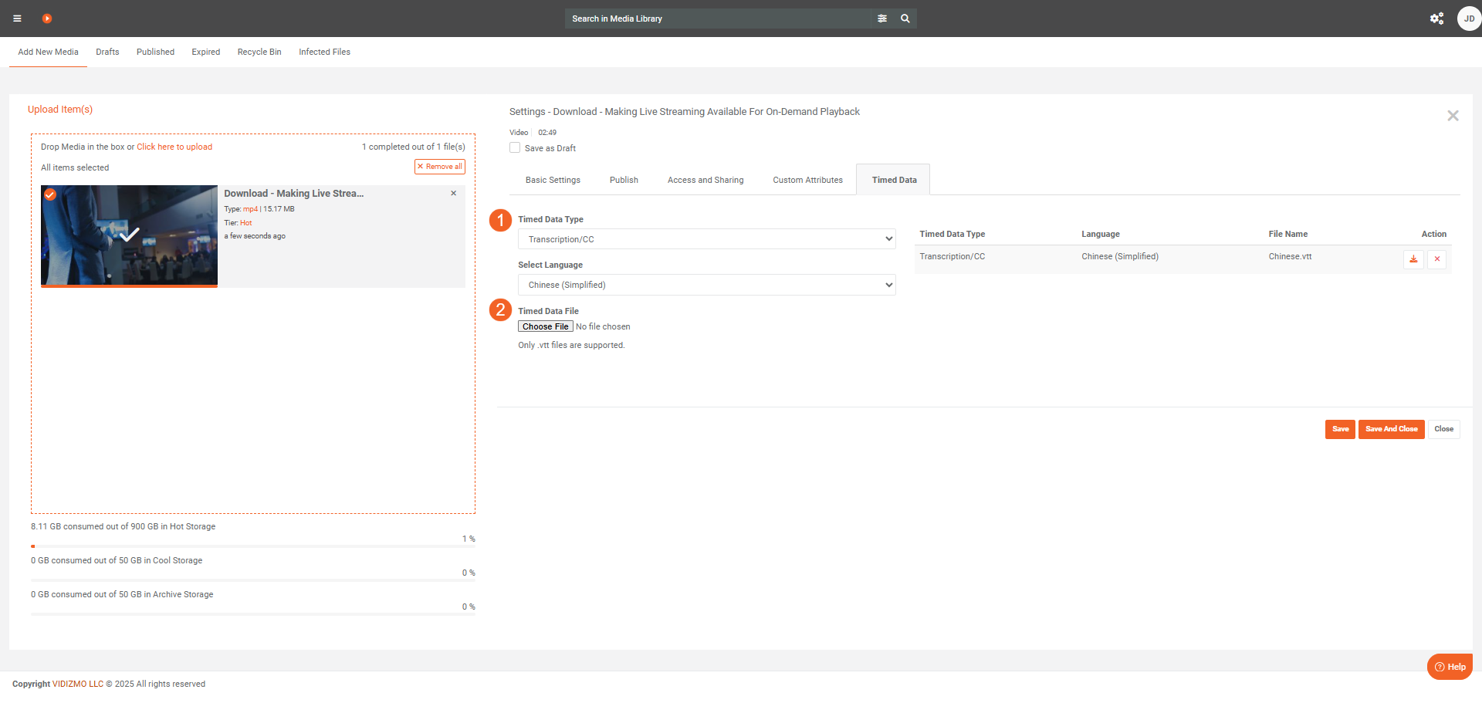This screenshot has height=703, width=1482.
Task: Click the Hot Storage usage progress bar
Action: [x=252, y=546]
